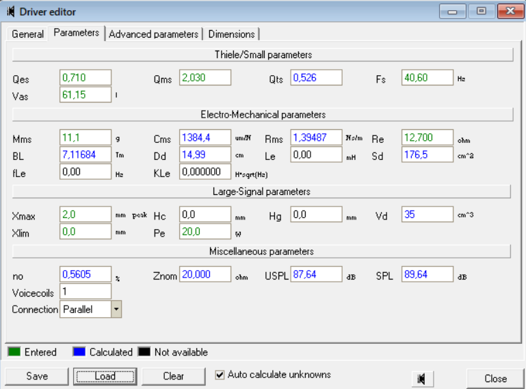Switch to the General tab
Viewport: 526px width, 389px height.
coord(27,34)
